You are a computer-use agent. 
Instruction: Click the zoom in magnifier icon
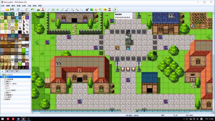(73, 9)
